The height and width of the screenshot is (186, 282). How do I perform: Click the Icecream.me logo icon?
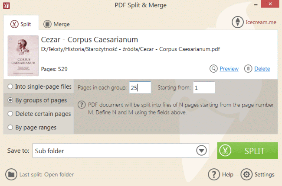point(237,22)
